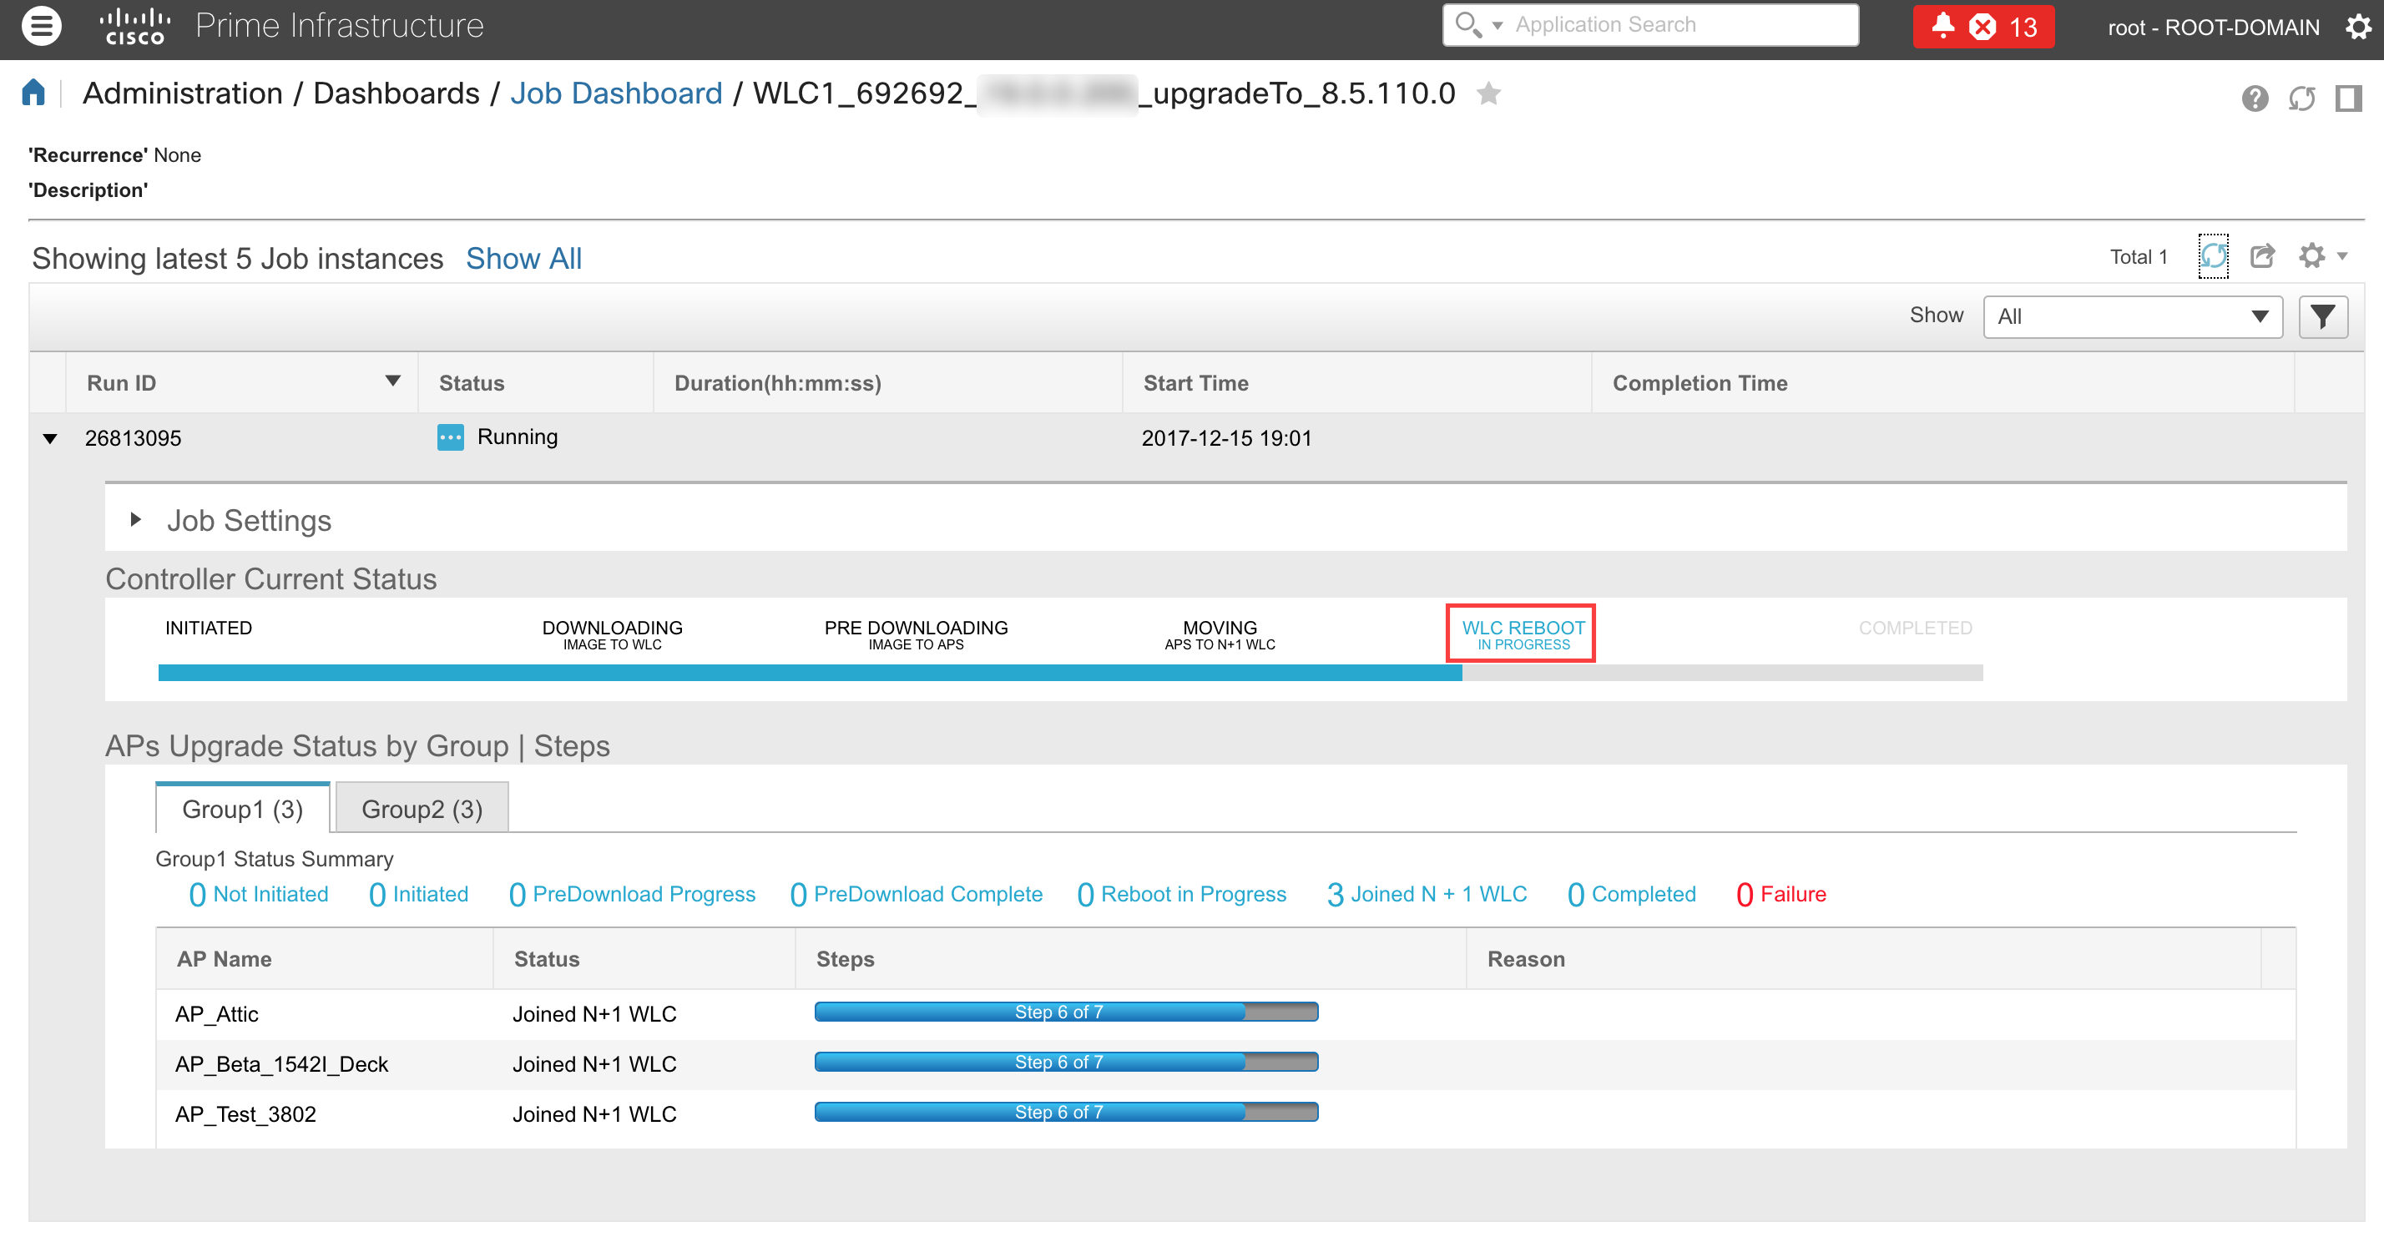Open global settings gear in header

coord(2358,27)
